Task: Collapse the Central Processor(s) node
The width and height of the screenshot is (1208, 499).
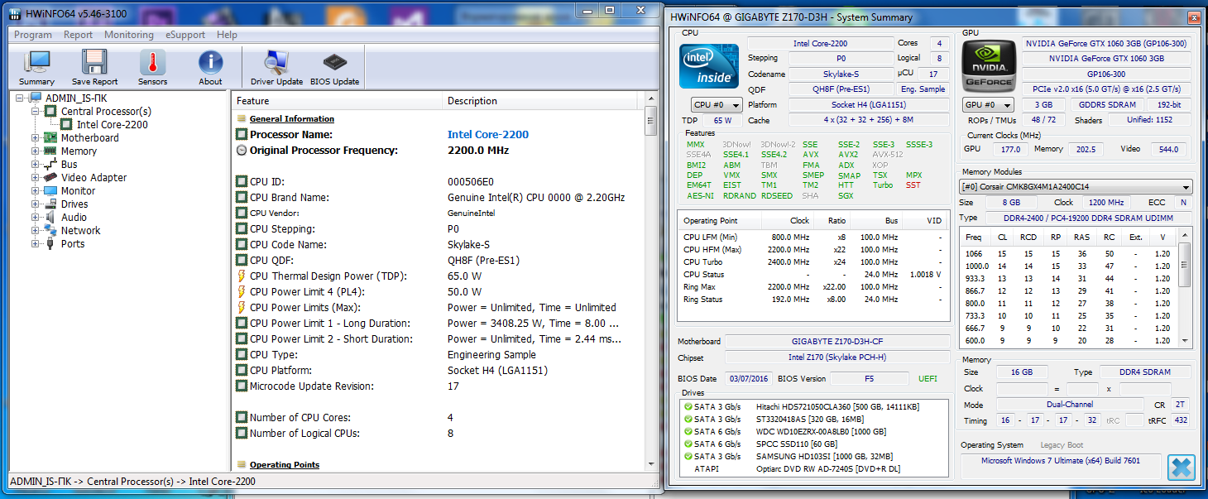Action: point(36,112)
